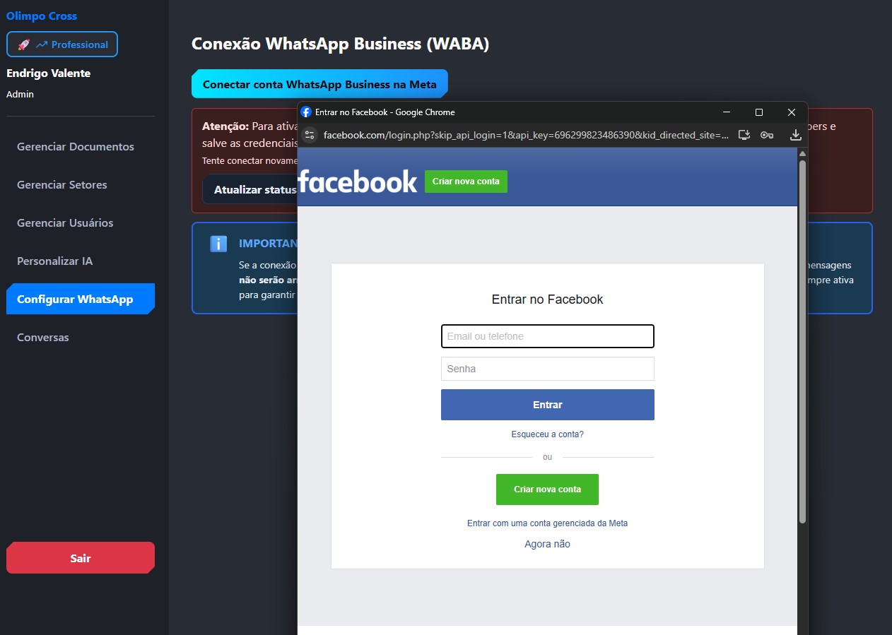Click the Email ou telefone field

click(548, 336)
